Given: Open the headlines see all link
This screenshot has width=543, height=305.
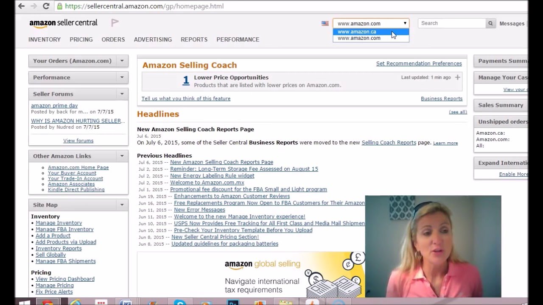Looking at the screenshot, I should click(x=458, y=112).
